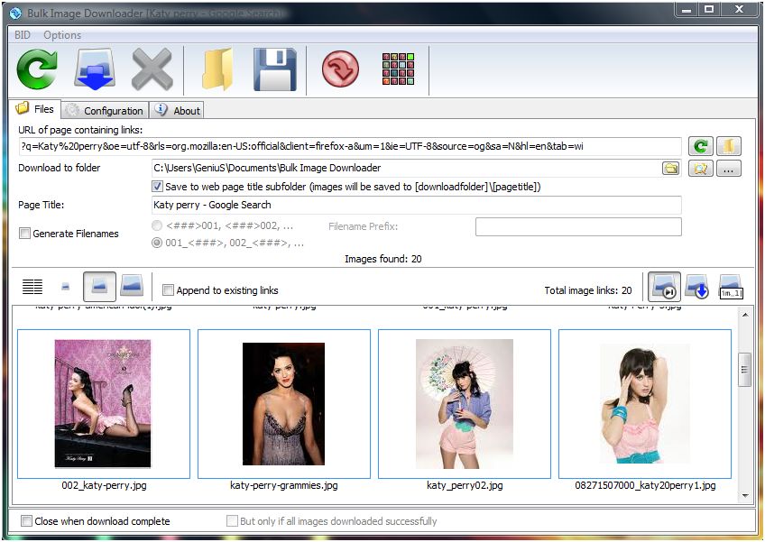Click the colored grid toolbar icon
Screen dimensions: 765x542
[398, 69]
